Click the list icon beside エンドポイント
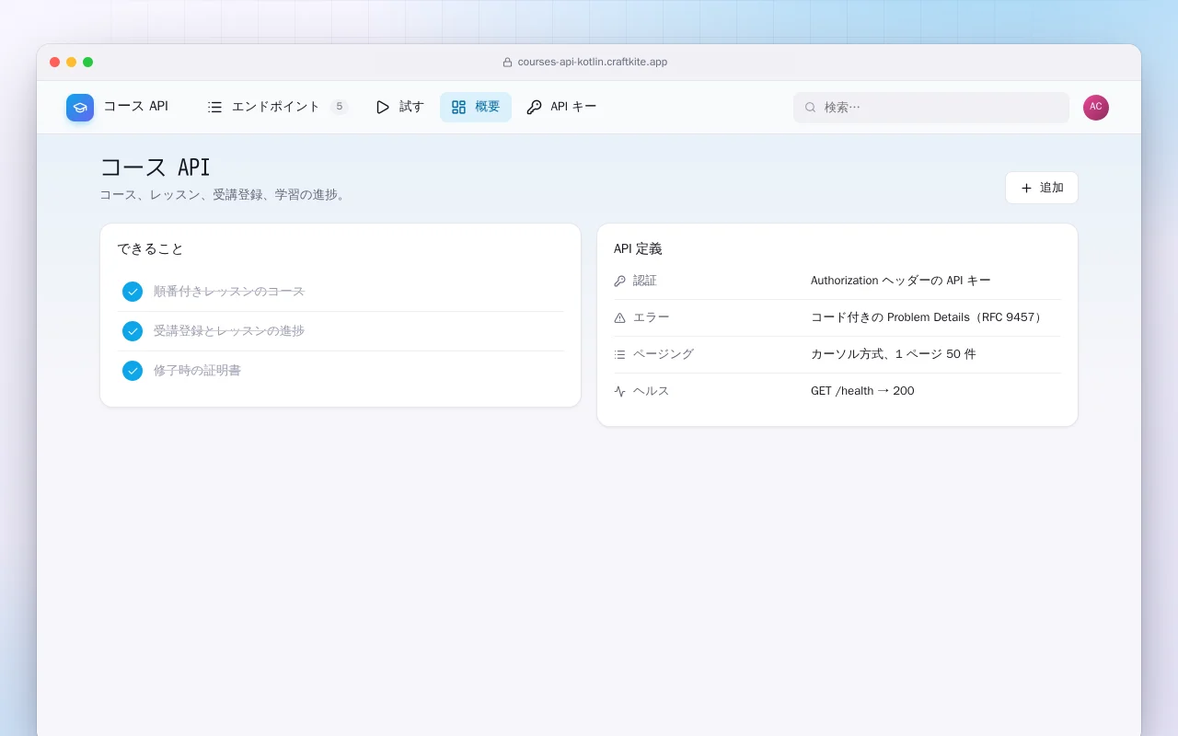The image size is (1178, 736). tap(215, 107)
